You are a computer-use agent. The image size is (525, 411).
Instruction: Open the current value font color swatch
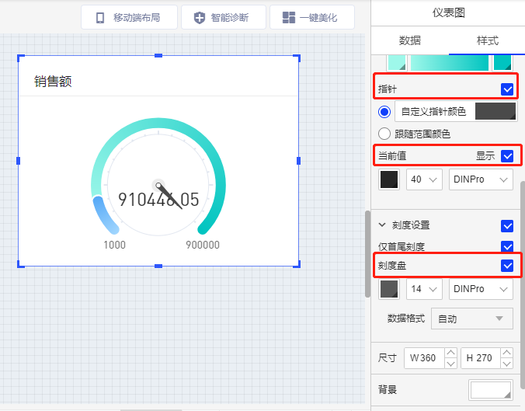click(389, 179)
